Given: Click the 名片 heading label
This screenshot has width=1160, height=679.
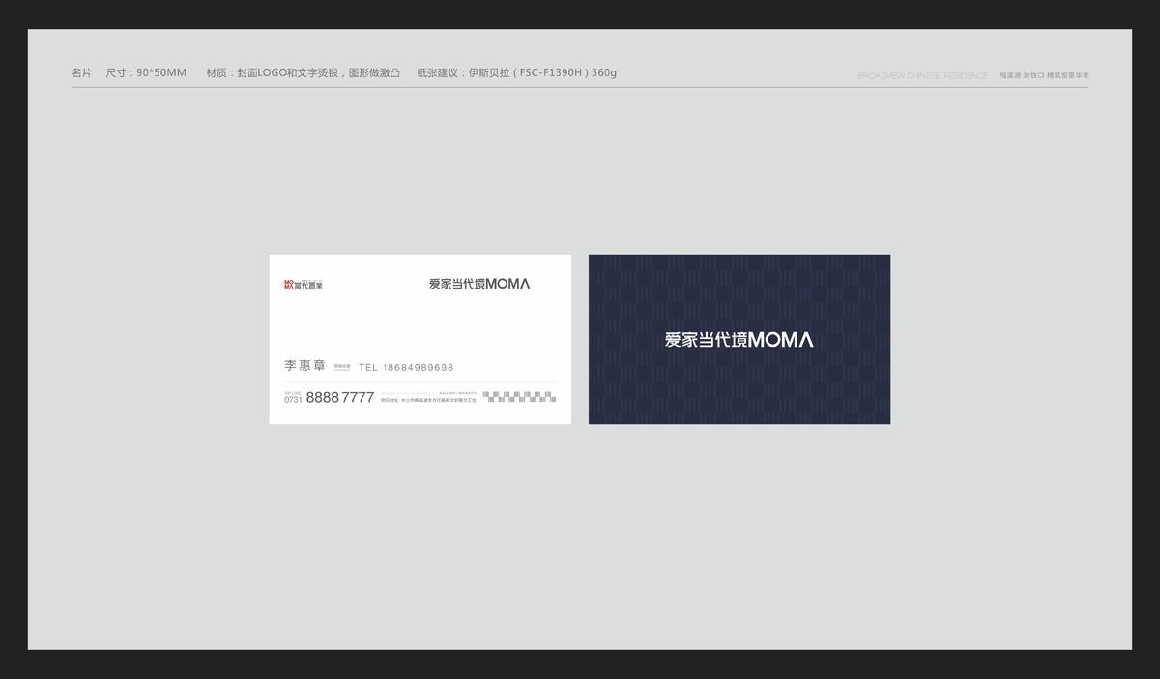Looking at the screenshot, I should (82, 73).
